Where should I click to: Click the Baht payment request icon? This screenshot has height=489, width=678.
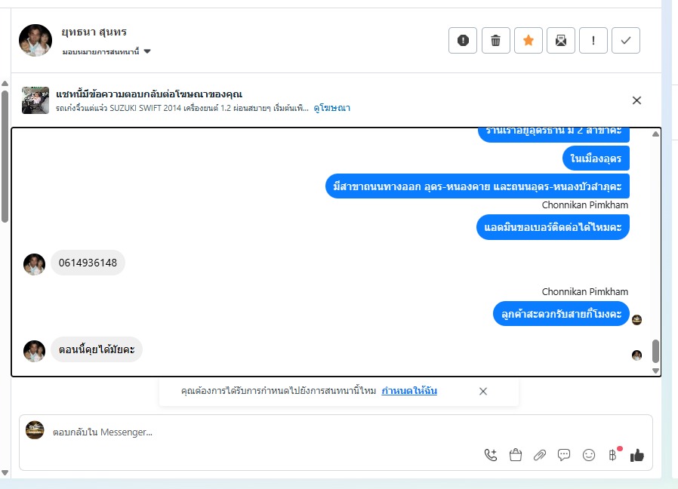point(613,455)
